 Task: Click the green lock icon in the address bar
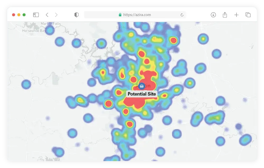[120, 15]
